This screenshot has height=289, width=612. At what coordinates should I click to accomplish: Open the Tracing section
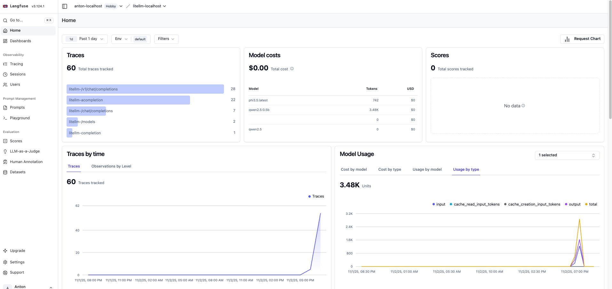coord(16,64)
